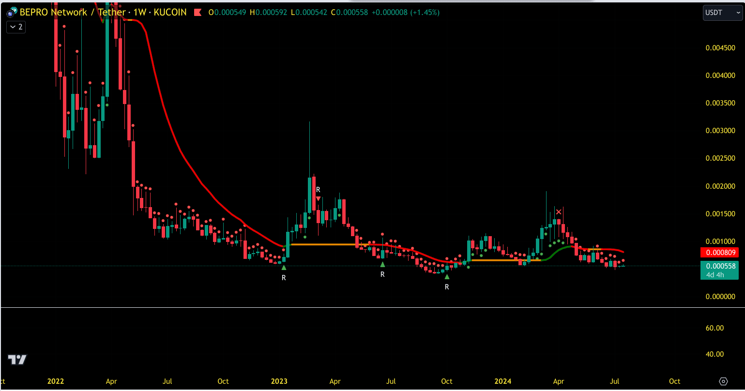
Task: Click the 0.001000 price axis label
Action: pyautogui.click(x=721, y=241)
